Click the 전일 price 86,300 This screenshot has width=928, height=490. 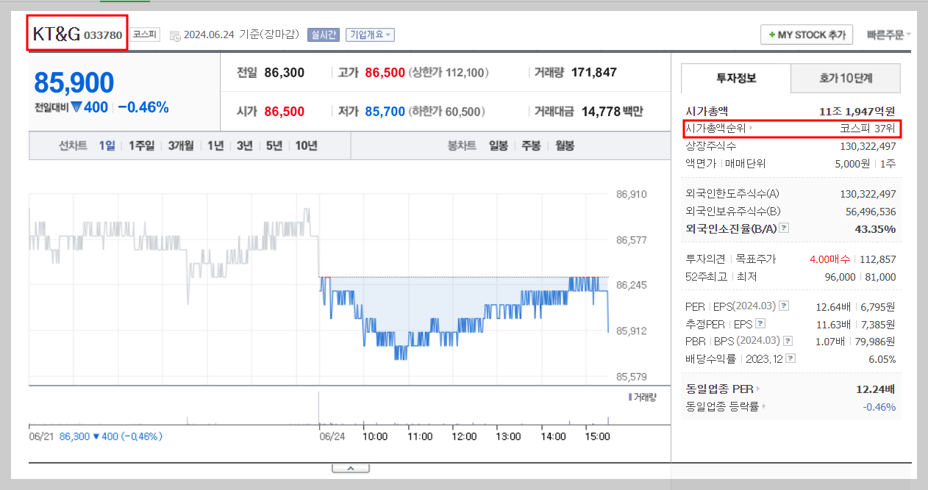[284, 72]
